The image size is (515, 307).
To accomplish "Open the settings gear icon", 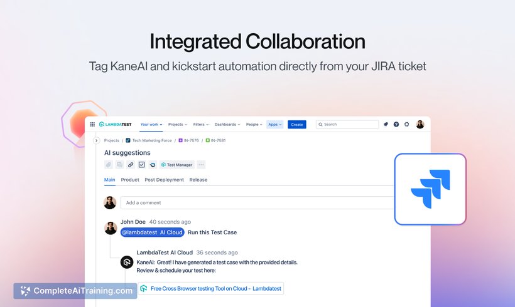I will coord(406,125).
